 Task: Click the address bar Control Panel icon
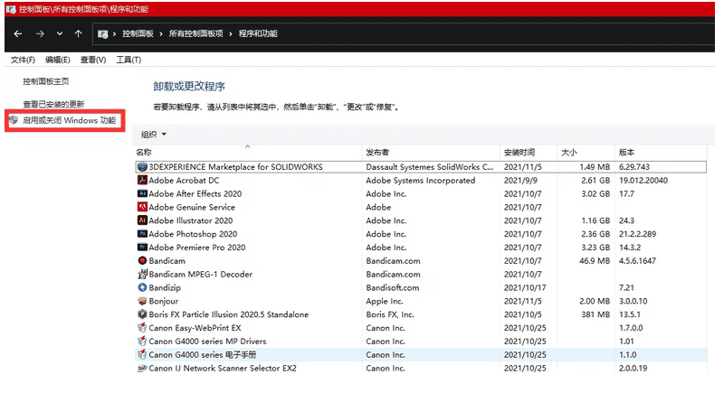pyautogui.click(x=103, y=34)
